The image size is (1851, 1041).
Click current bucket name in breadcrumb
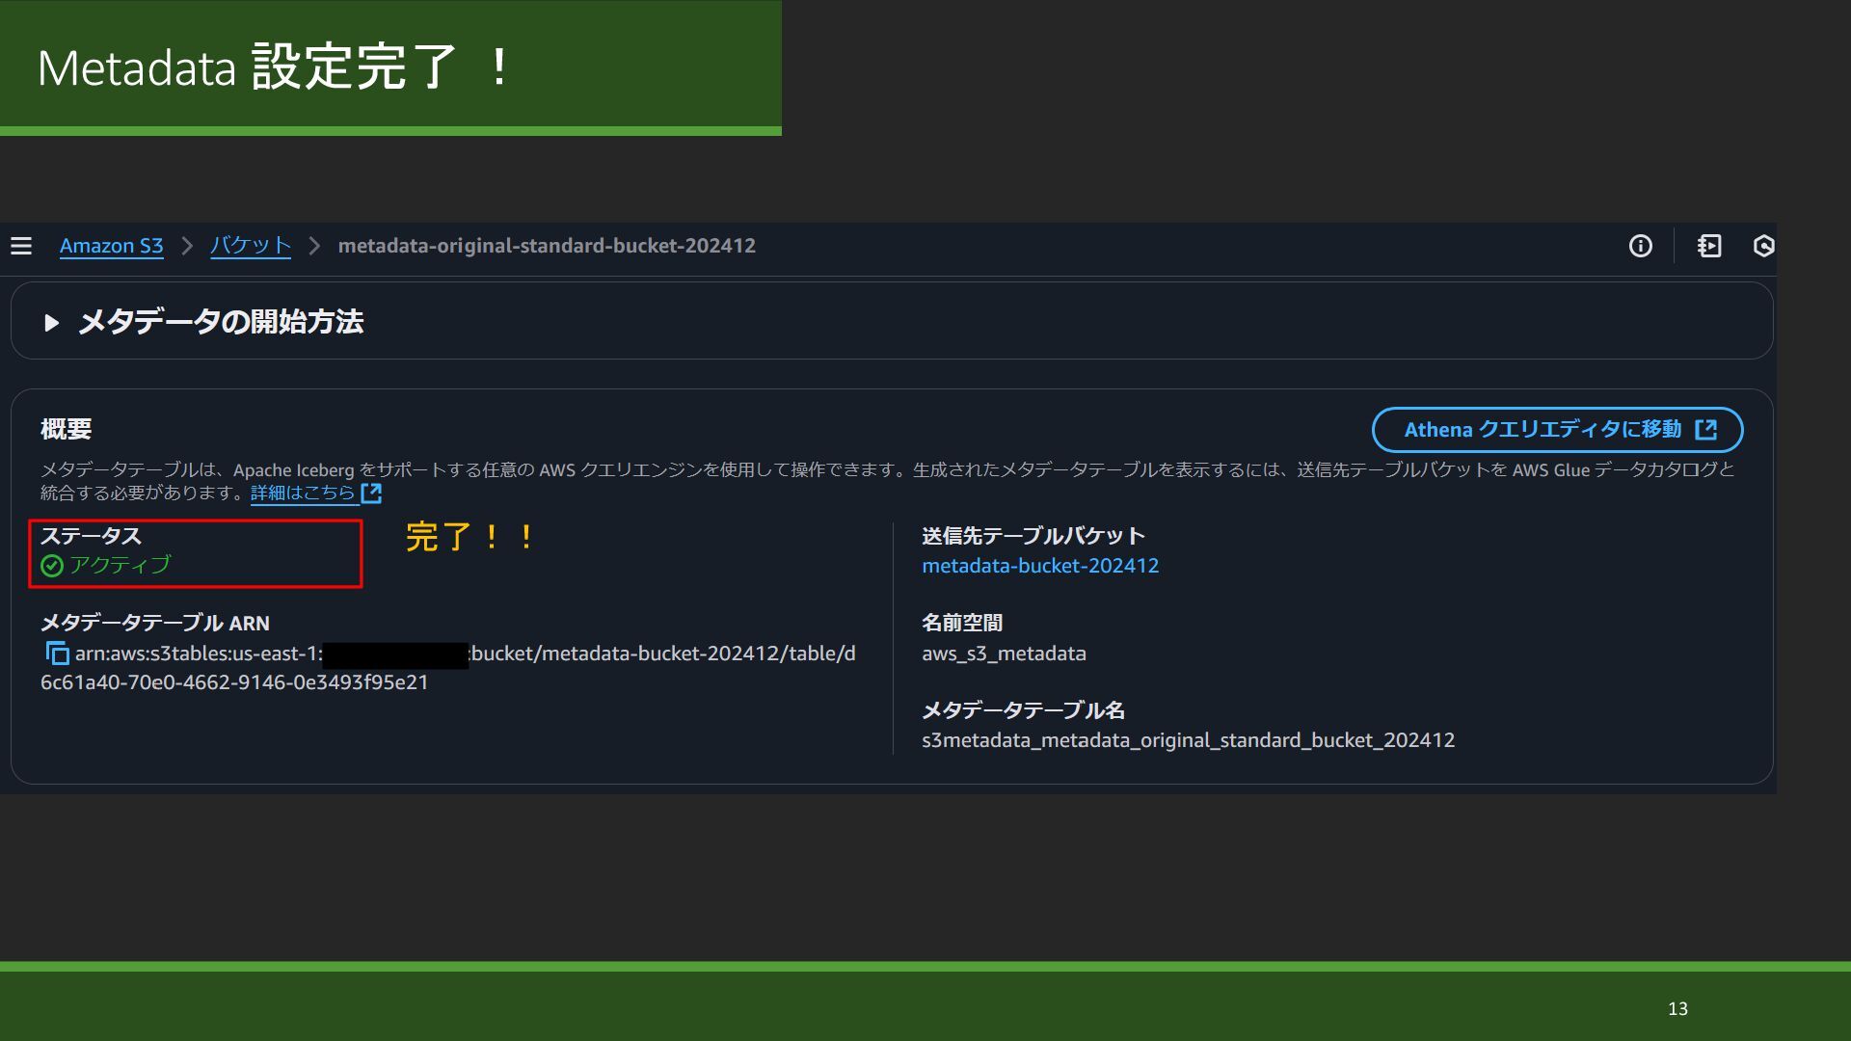click(547, 246)
